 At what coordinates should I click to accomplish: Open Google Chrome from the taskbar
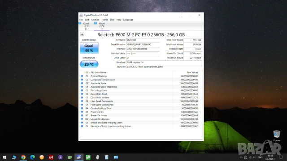tap(23, 157)
